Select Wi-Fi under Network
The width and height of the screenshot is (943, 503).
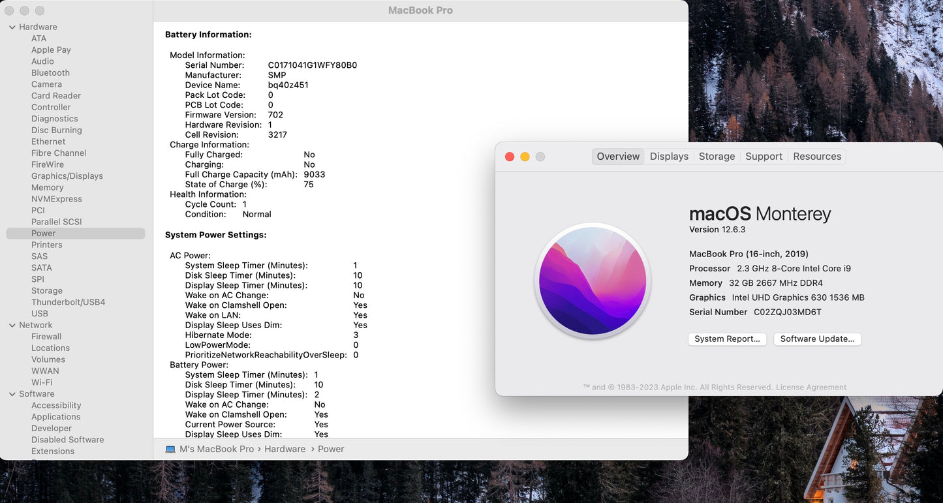(x=42, y=382)
